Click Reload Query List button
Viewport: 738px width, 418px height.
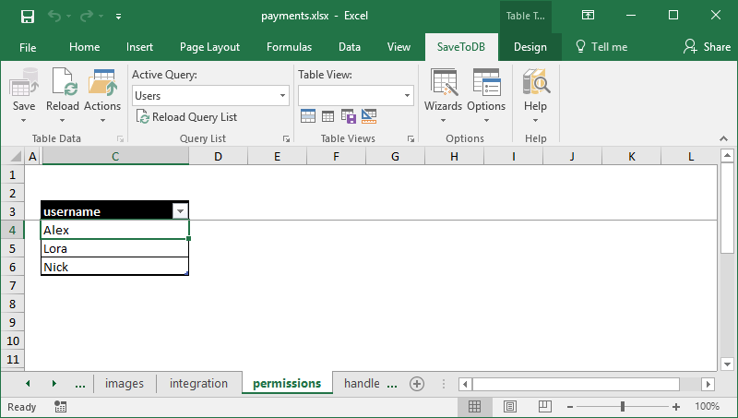pos(187,117)
